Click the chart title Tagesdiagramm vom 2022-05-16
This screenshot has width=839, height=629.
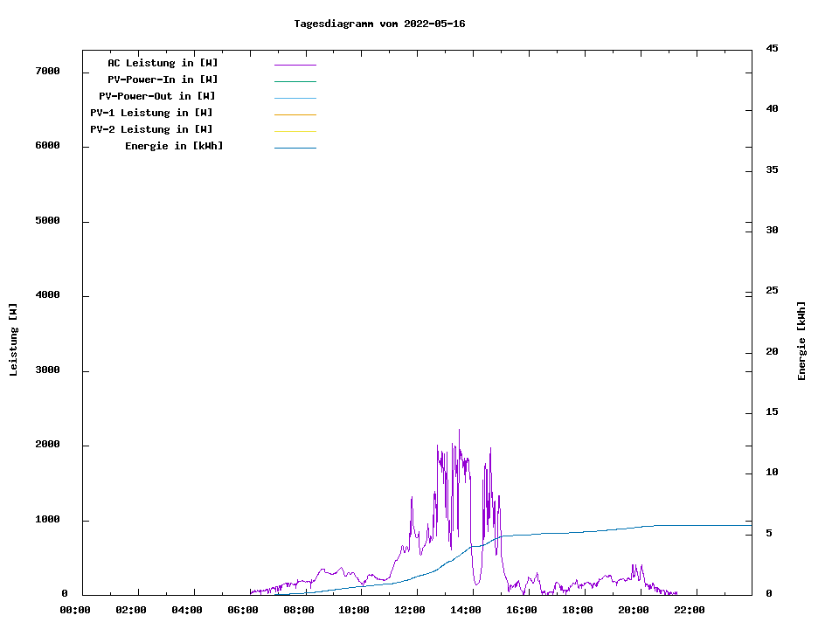[x=379, y=24]
